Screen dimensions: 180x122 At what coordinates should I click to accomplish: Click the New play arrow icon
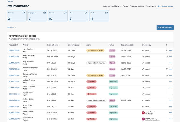86,13
